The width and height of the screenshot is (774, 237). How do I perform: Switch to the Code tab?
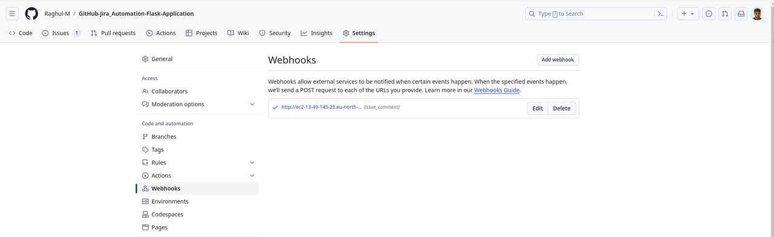pos(21,33)
